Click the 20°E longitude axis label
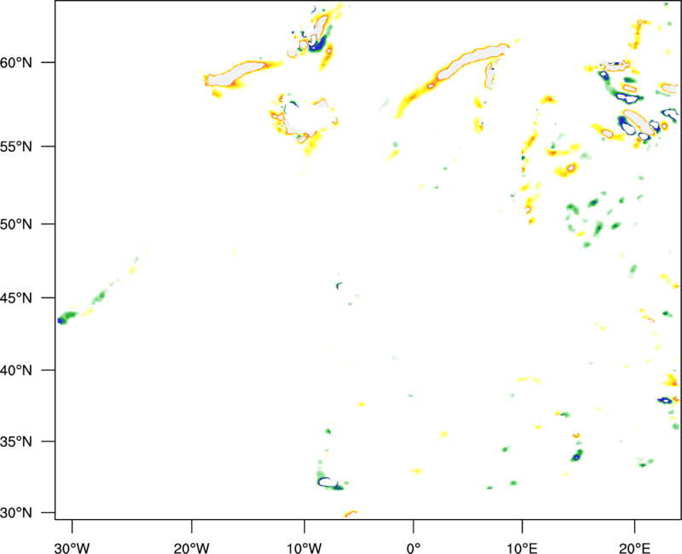The image size is (682, 554). pos(634,548)
